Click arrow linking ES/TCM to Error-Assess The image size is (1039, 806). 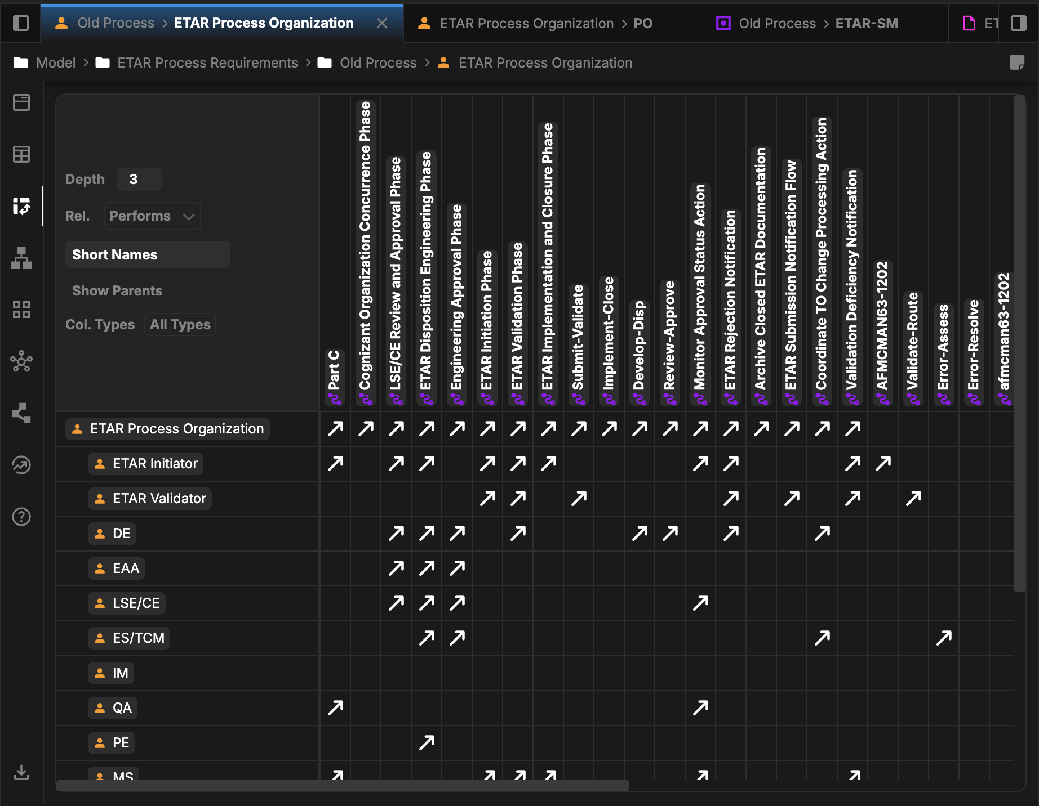[x=944, y=638]
